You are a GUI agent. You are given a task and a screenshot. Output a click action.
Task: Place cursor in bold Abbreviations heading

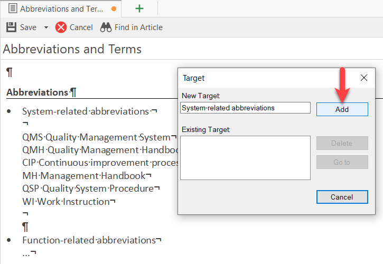37,92
